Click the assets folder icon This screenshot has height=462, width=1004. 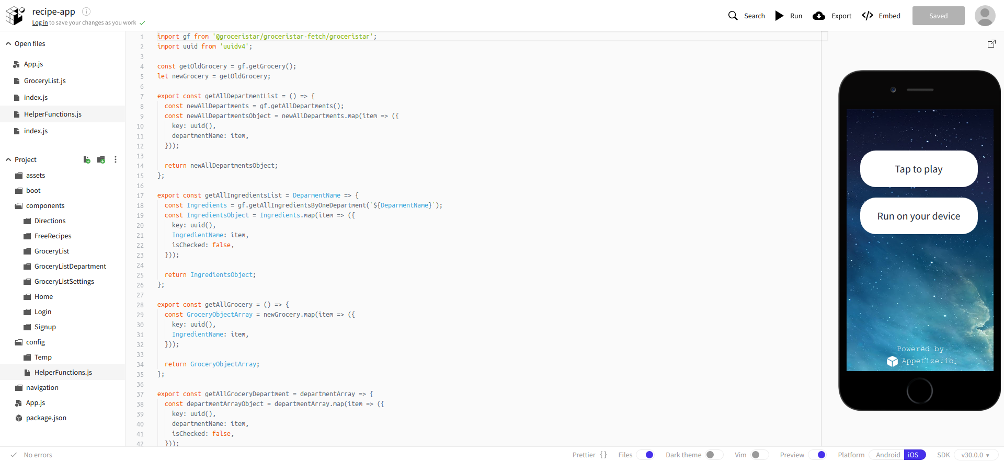coord(19,176)
